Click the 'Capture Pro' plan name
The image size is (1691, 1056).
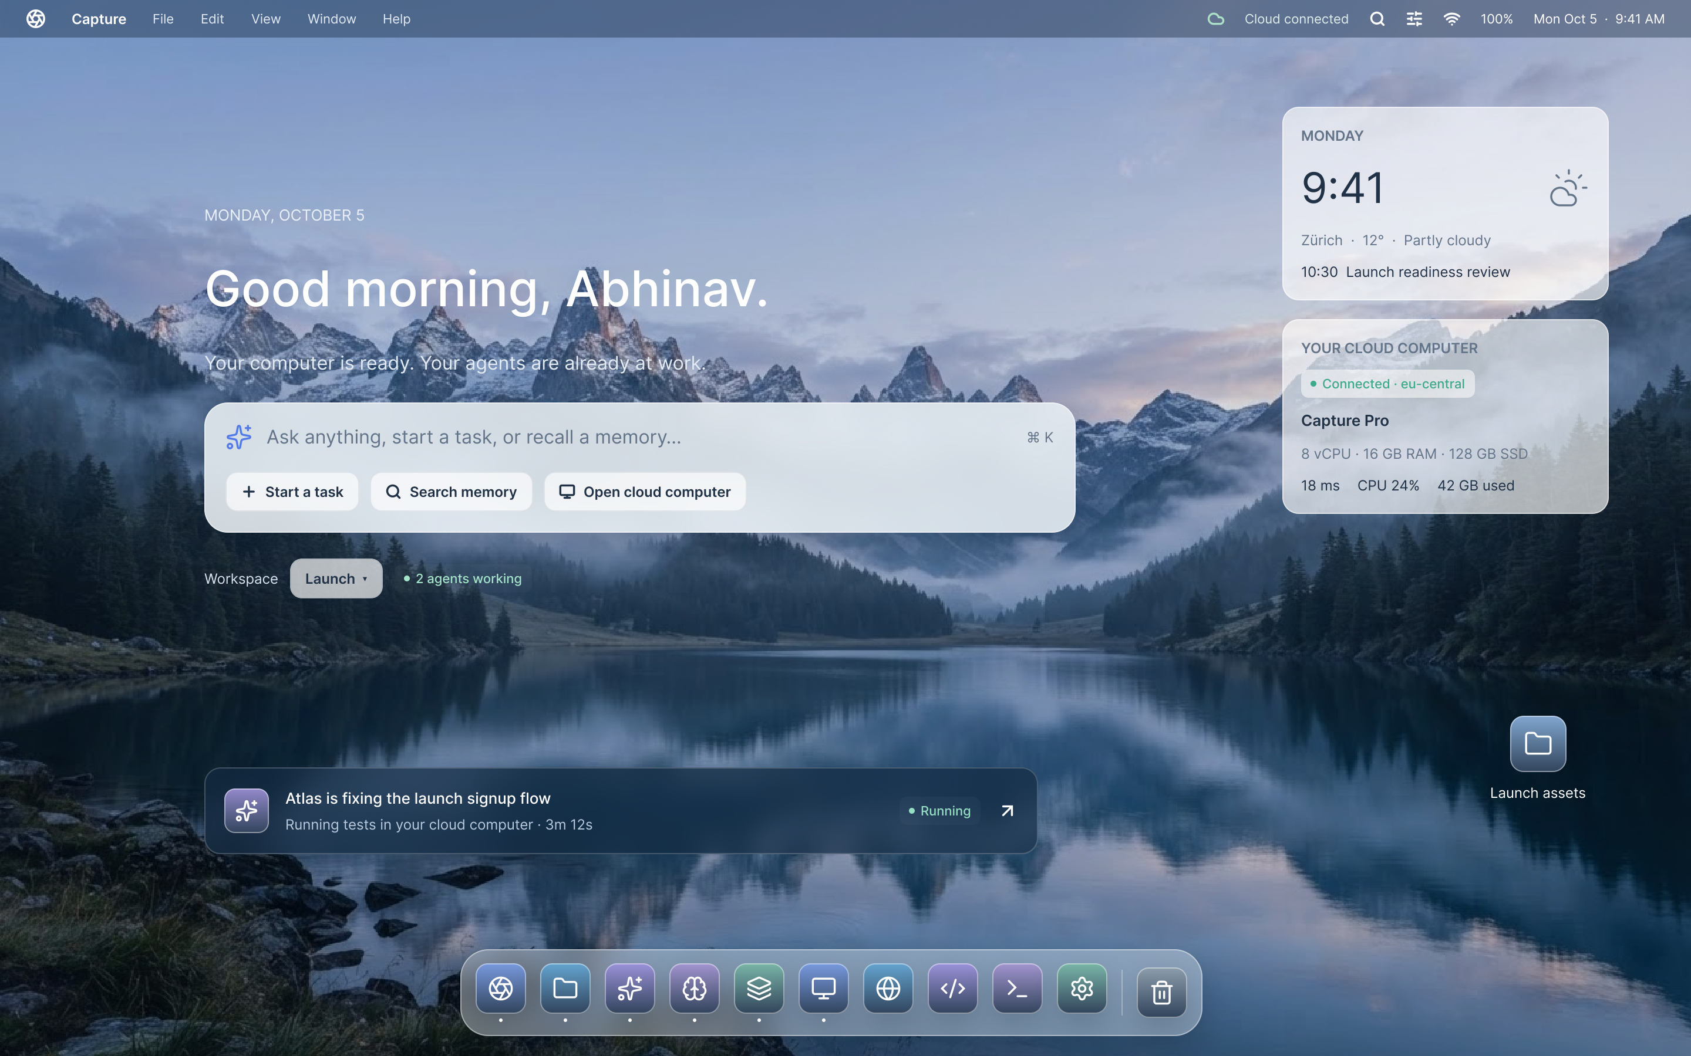click(1345, 421)
